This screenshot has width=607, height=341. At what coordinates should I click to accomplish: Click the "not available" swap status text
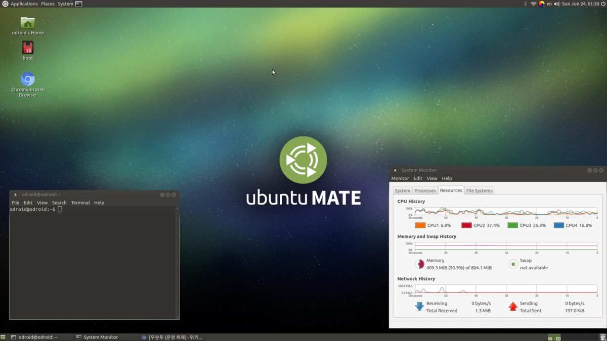click(x=534, y=268)
